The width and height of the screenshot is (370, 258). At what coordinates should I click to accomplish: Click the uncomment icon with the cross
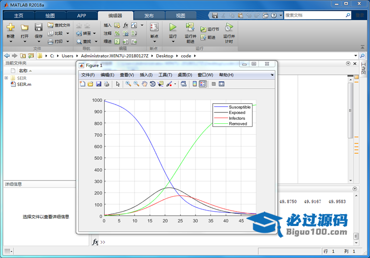click(126, 34)
